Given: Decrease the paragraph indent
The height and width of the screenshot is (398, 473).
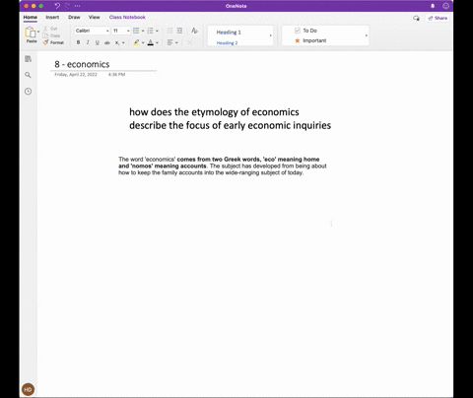Looking at the screenshot, I should tap(169, 31).
